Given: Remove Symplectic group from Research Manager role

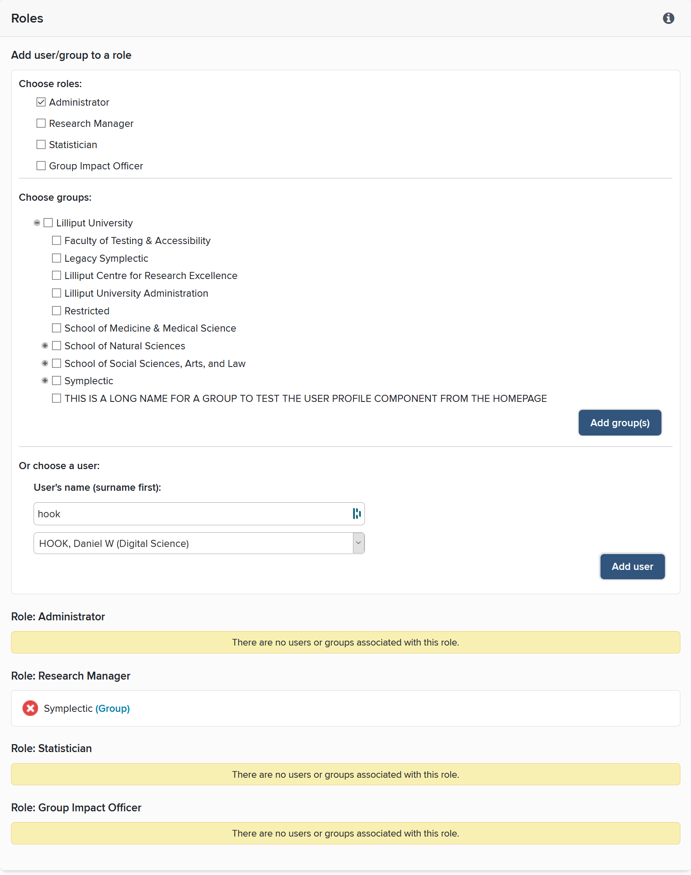Looking at the screenshot, I should point(30,708).
